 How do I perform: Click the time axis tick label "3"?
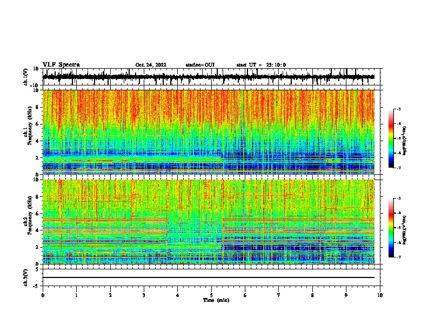coord(144,295)
